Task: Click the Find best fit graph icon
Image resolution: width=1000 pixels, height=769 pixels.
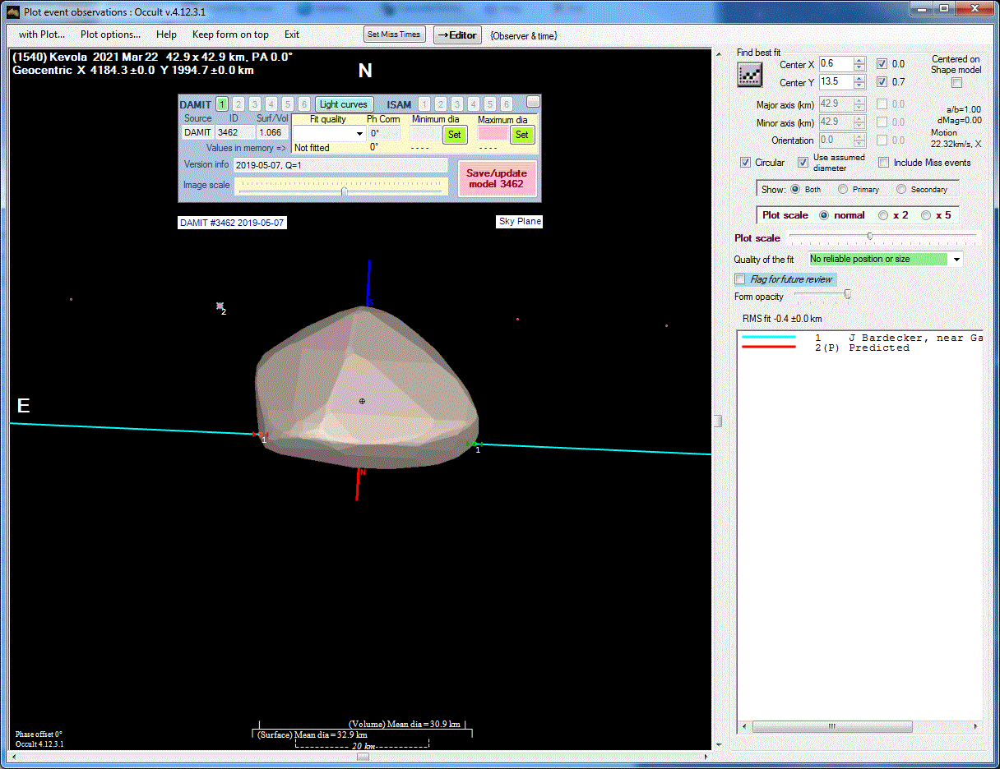Action: [x=749, y=75]
